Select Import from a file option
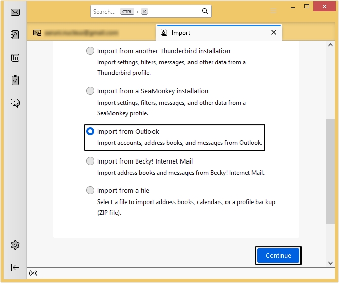 (90, 190)
